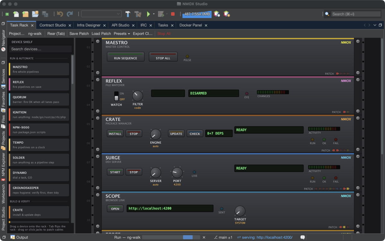Viewport: 385px width, 241px height.
Task: Click the SCOPE URL display field
Action: click(170, 208)
